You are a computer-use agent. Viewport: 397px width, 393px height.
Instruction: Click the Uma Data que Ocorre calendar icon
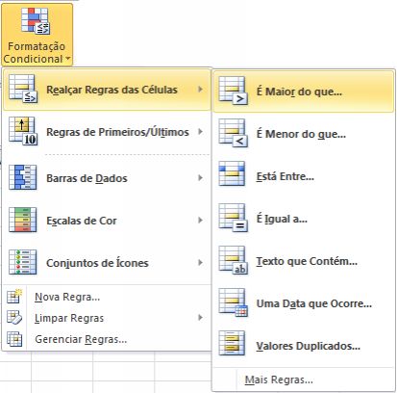pos(233,302)
